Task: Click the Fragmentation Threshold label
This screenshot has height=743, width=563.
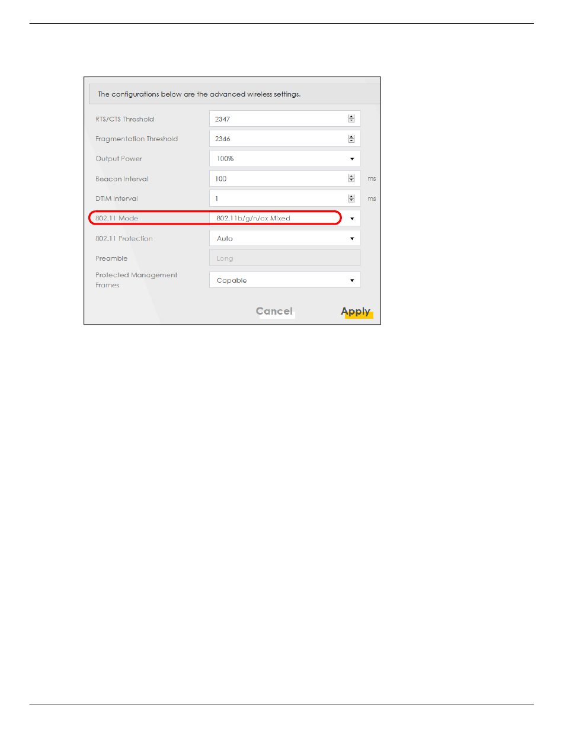Action: (x=137, y=139)
